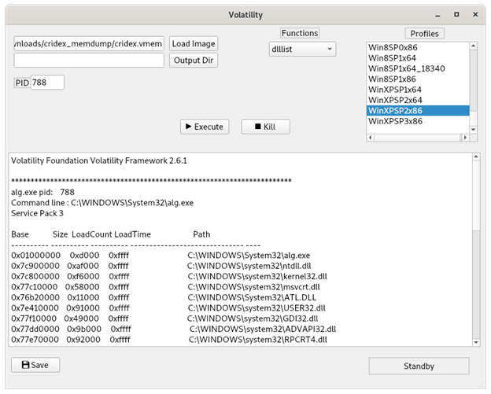Screen dimensions: 491x394
Task: Click the Standby status button
Action: 419,366
